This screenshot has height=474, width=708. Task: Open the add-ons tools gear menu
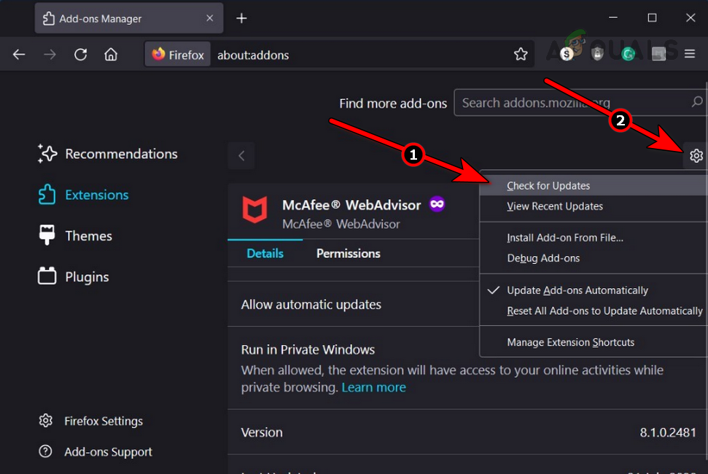click(x=696, y=155)
